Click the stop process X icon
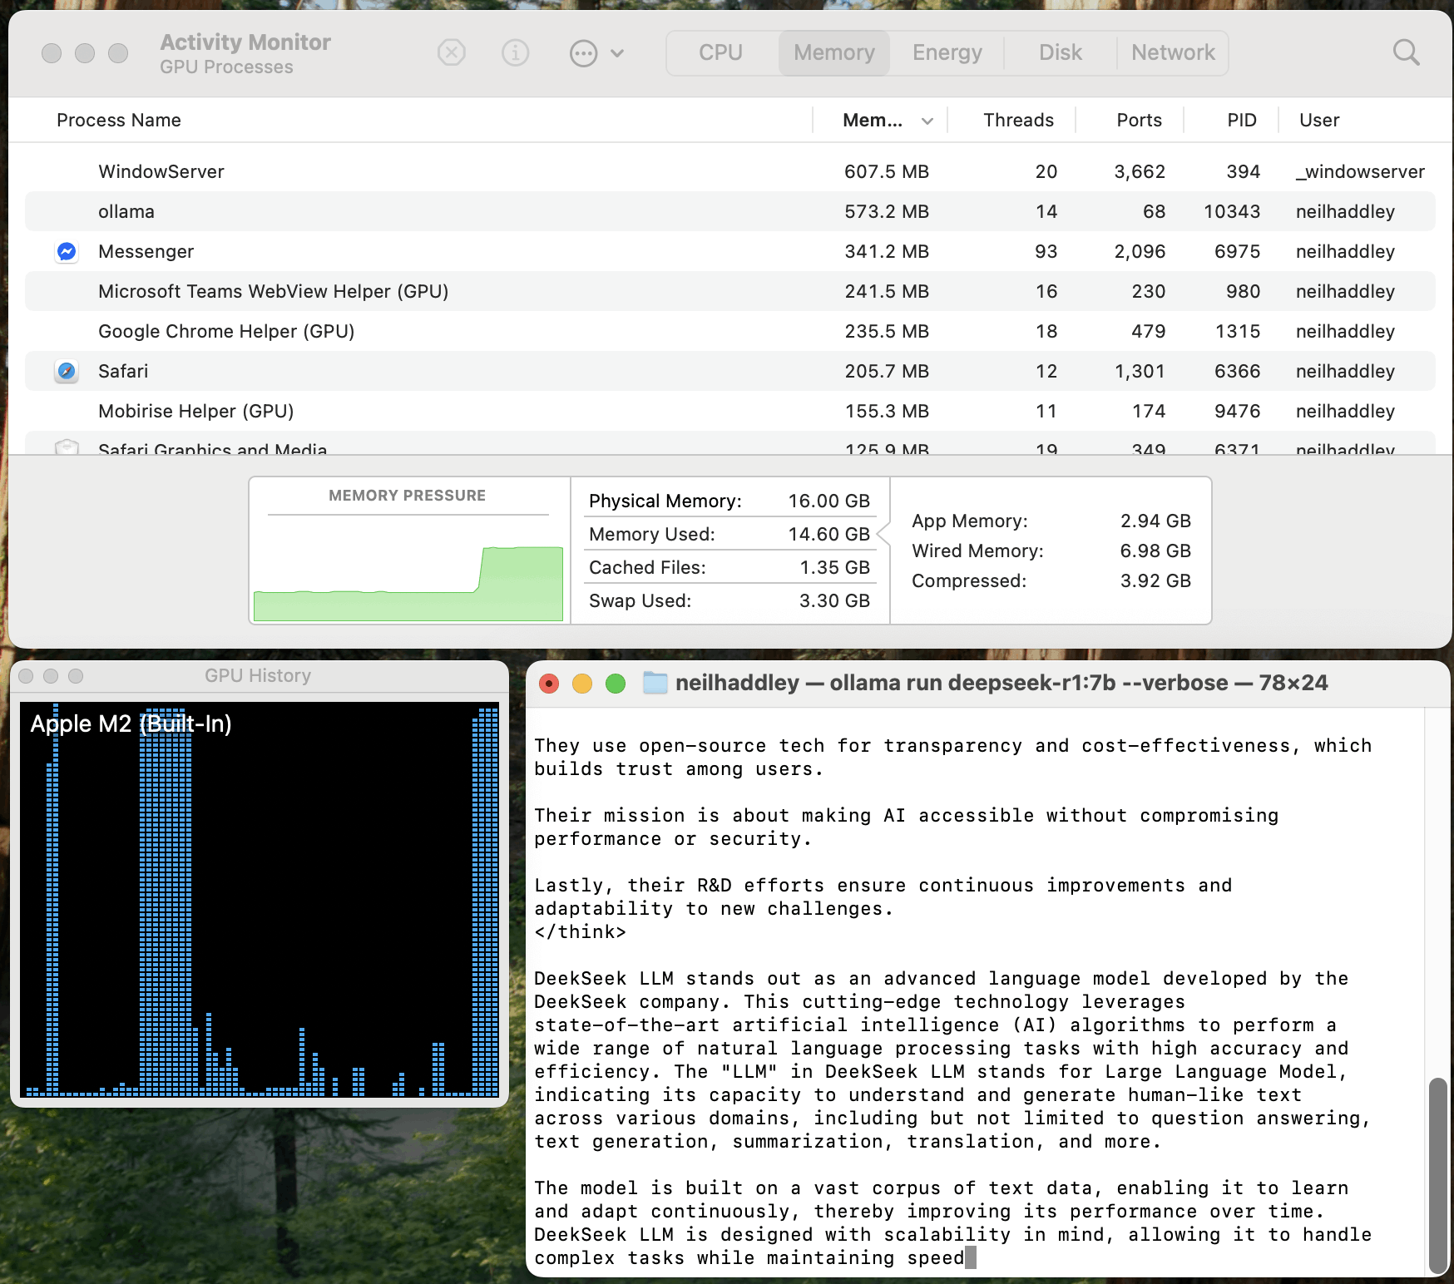Screen dimensions: 1454x1284 point(451,53)
